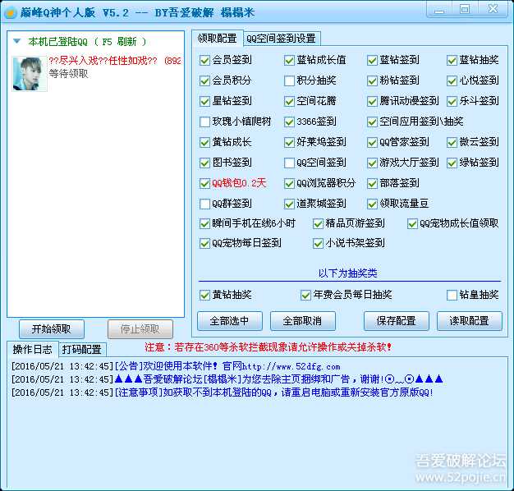The image size is (514, 491).
Task: Toggle the QQ浏览器积分 checkbox
Action: click(x=289, y=183)
